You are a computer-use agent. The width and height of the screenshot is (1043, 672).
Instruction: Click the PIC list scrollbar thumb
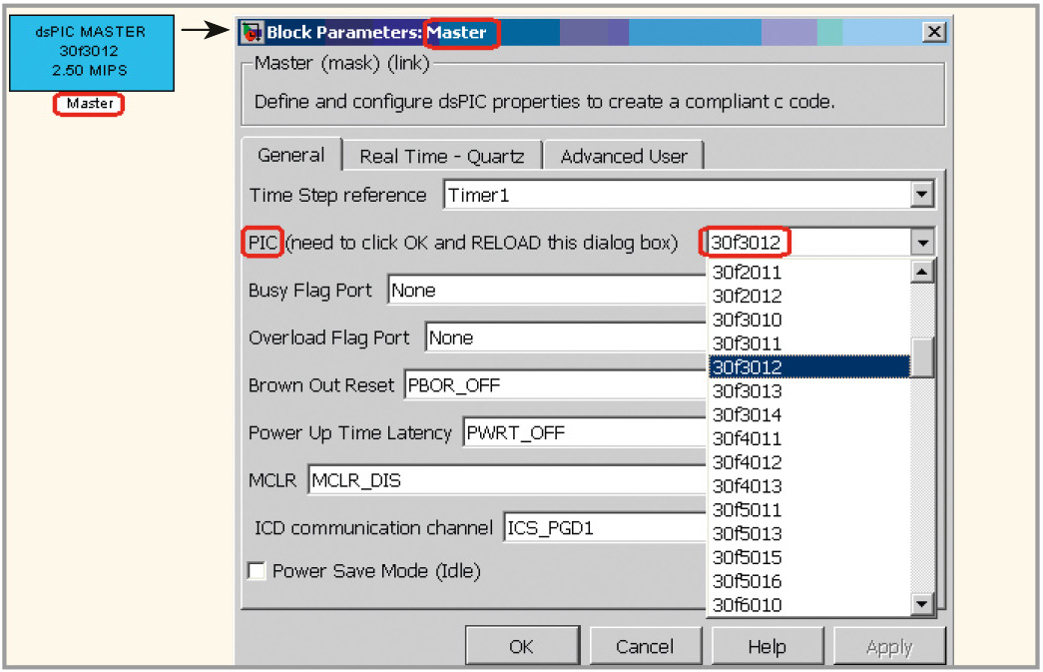[x=923, y=356]
